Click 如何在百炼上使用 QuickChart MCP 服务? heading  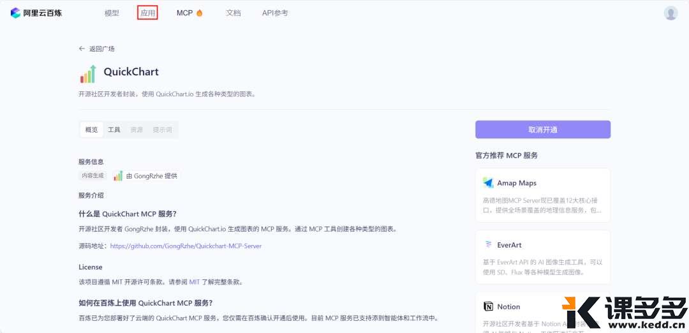[145, 303]
